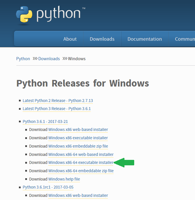Image resolution: width=195 pixels, height=200 pixels.
Task: Download 3.6.1 Windows x86 executable installer
Action: pos(78,138)
